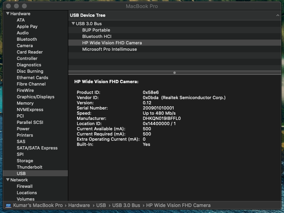The image size is (284, 213).
Task: Select HP Wide Vision FHD Camera row
Action: 175,43
